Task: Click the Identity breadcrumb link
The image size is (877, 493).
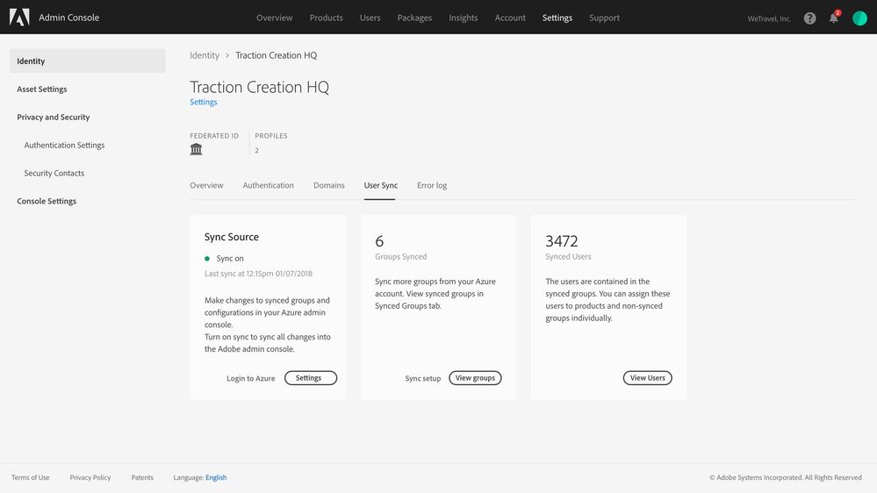Action: tap(205, 55)
